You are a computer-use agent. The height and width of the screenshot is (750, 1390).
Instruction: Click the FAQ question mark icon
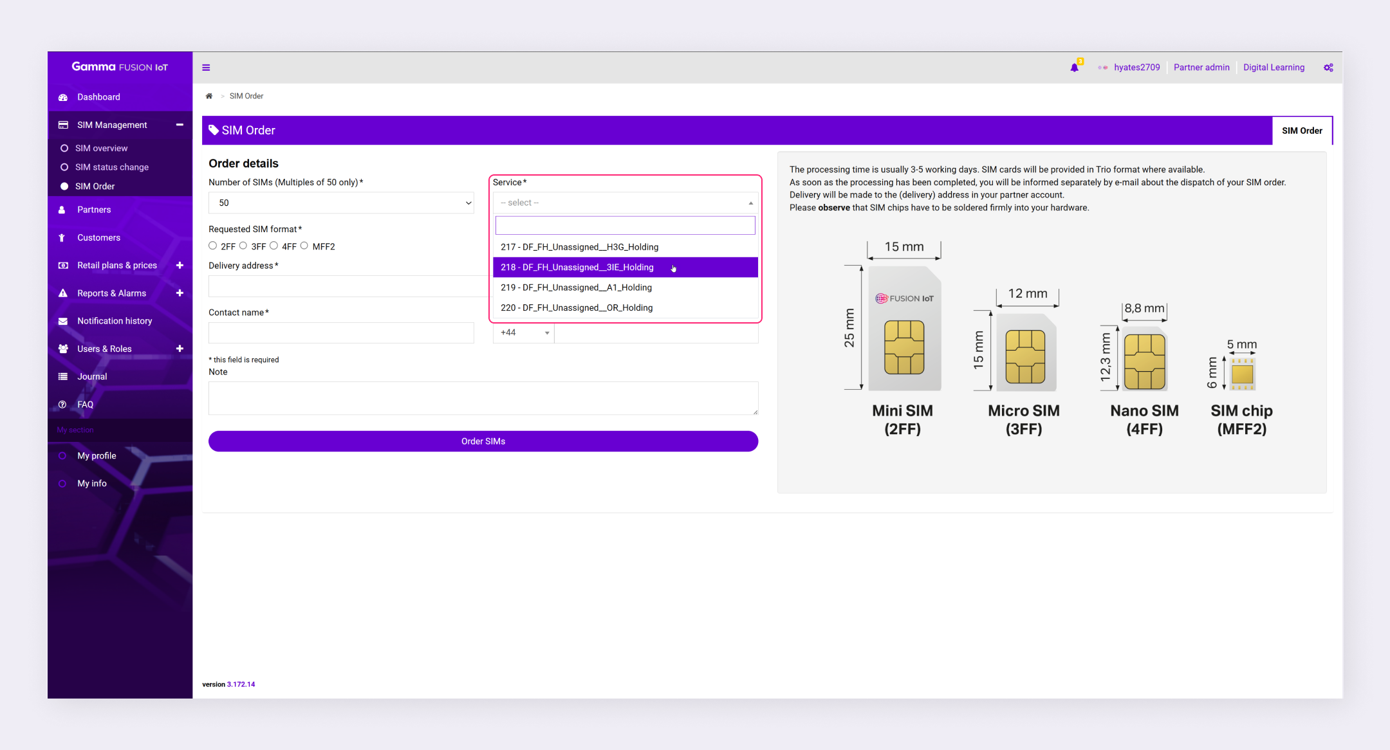62,405
